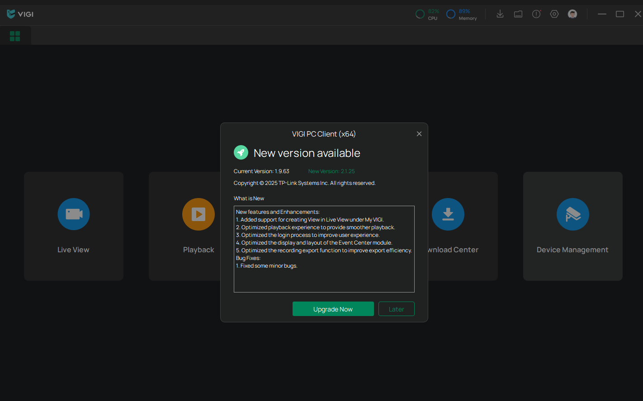Select the Live View label
The image size is (643, 401).
pos(73,250)
